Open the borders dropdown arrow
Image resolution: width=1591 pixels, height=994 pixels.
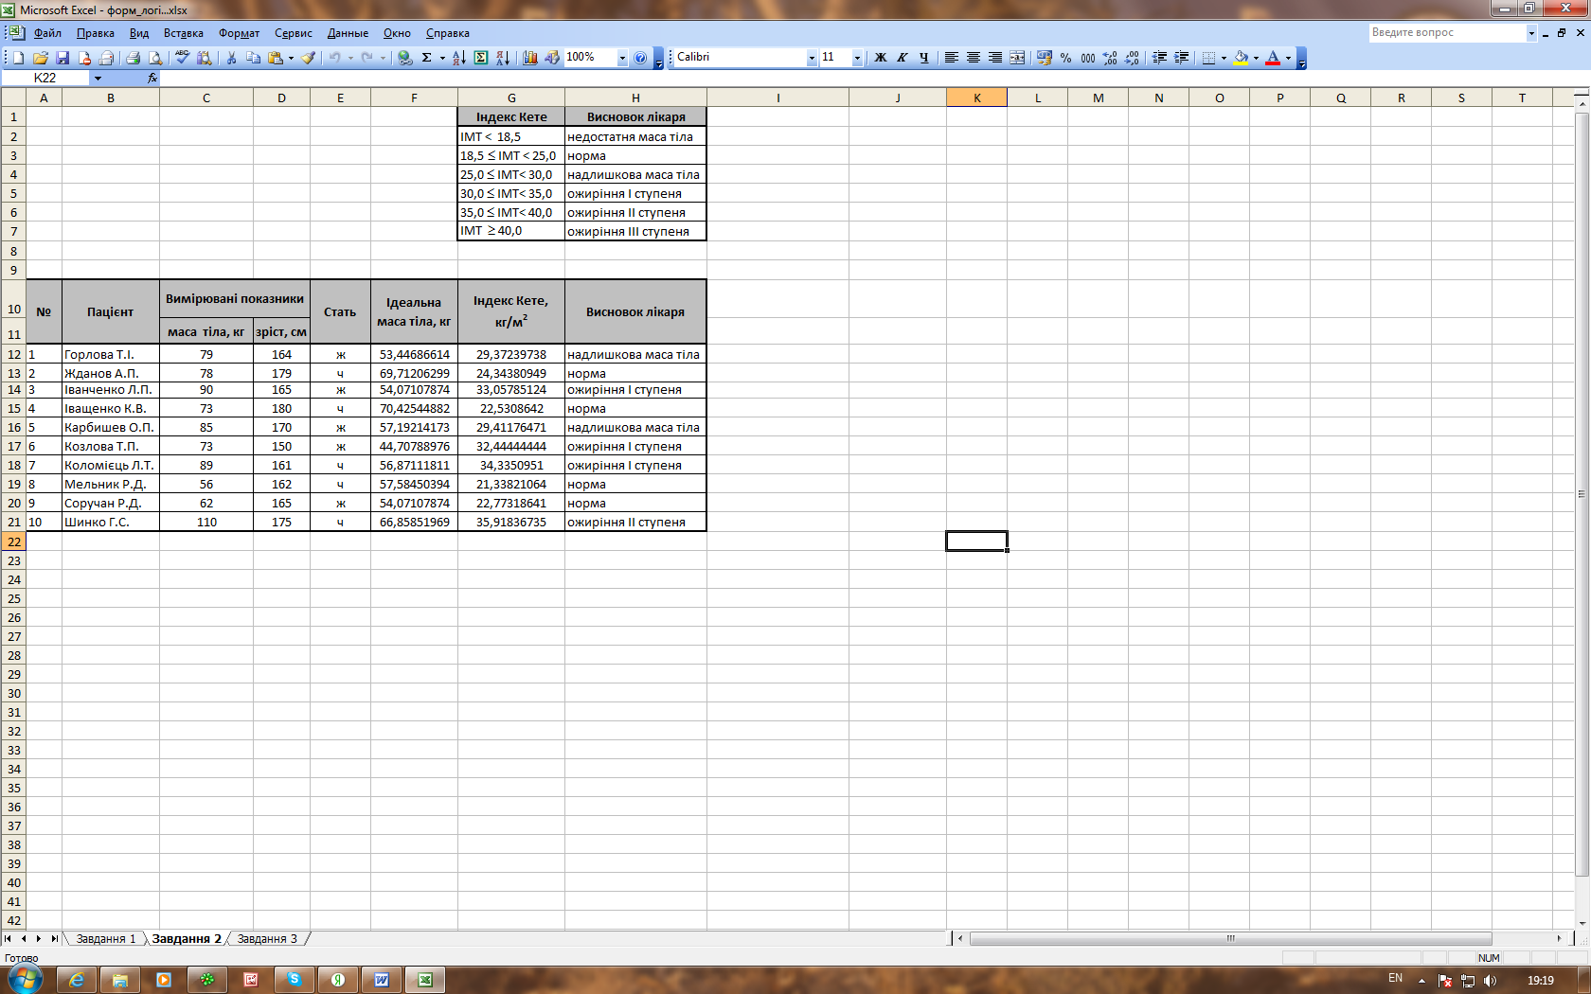pos(1224,58)
